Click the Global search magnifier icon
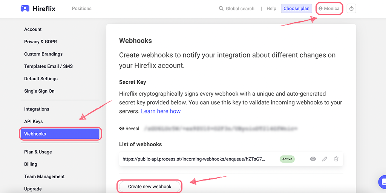Viewport: 386px width, 193px height. (221, 9)
